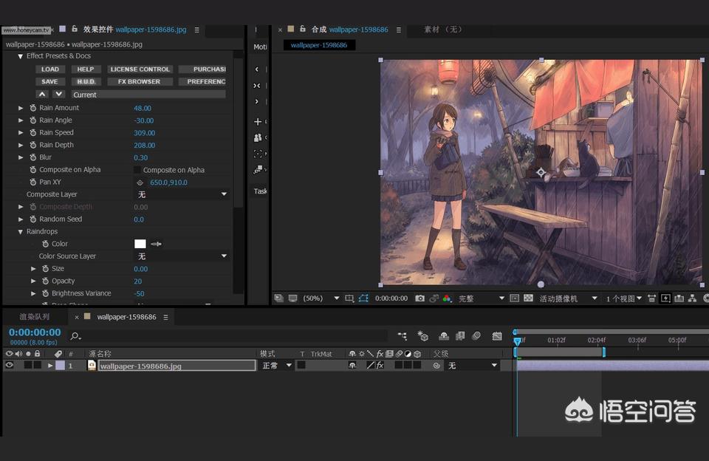The height and width of the screenshot is (461, 709).
Task: Open the resolution 完整 dropdown
Action: click(481, 298)
